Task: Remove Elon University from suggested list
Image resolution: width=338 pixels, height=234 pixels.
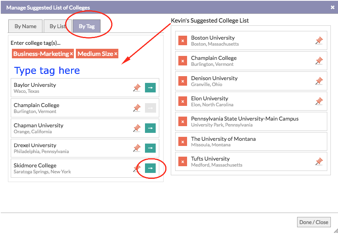Action: (183, 102)
